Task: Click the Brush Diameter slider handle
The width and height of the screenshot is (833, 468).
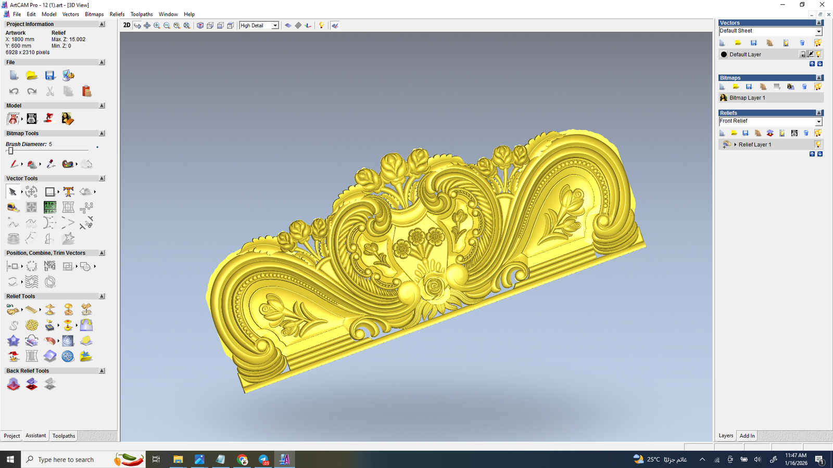Action: click(x=10, y=151)
